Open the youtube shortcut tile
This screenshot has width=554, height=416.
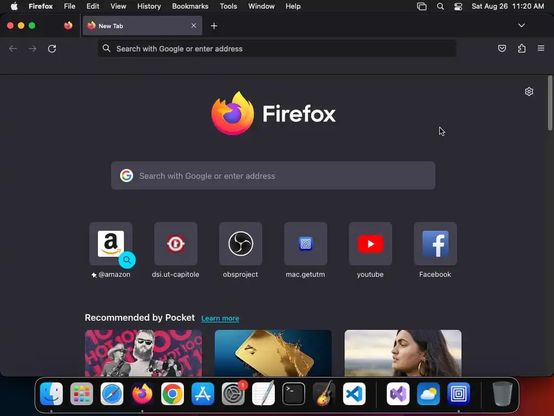pyautogui.click(x=370, y=243)
